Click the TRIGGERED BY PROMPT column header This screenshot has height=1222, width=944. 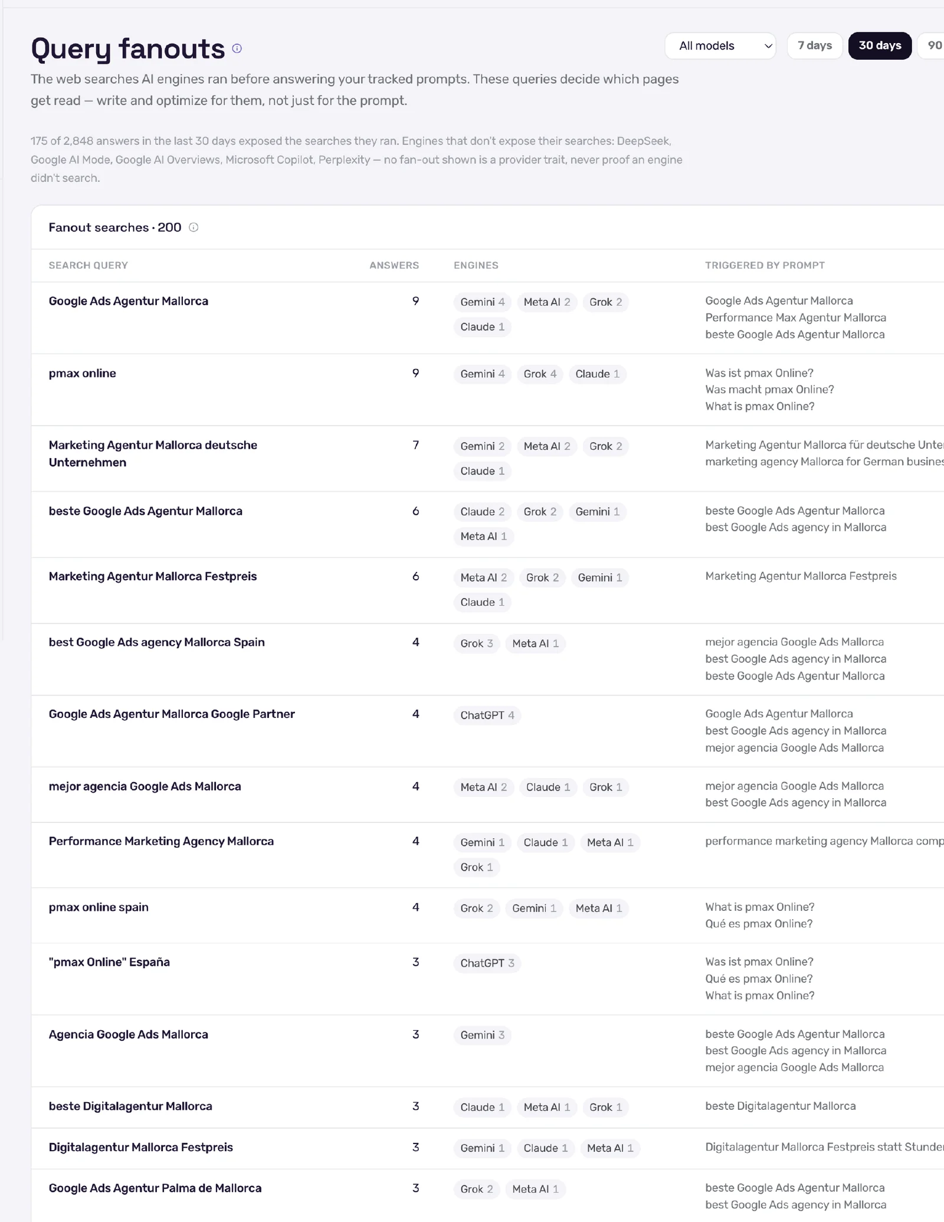point(765,266)
